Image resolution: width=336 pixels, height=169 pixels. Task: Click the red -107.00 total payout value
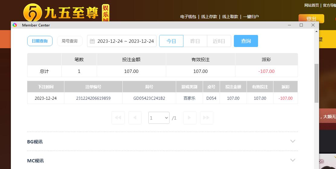pos(267,71)
